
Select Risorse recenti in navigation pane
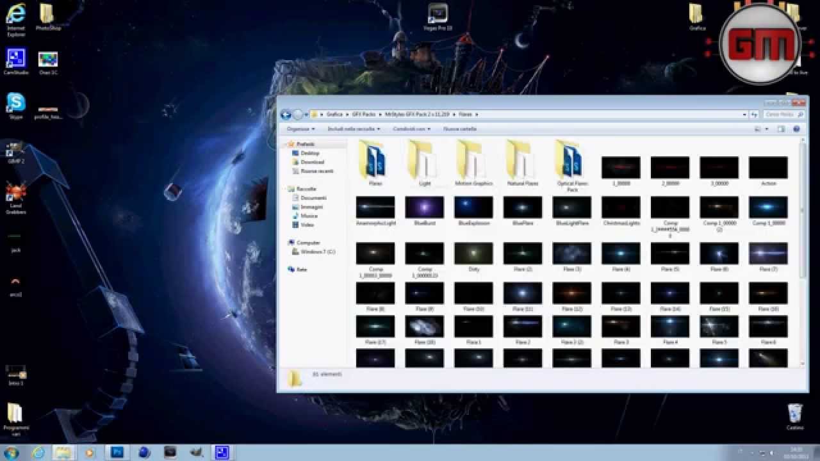click(317, 171)
